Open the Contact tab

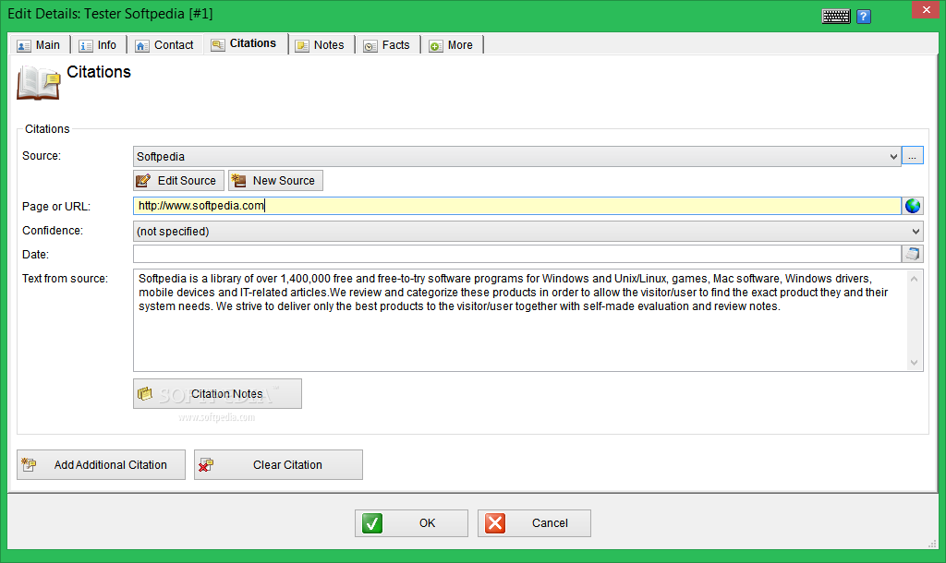tap(164, 45)
